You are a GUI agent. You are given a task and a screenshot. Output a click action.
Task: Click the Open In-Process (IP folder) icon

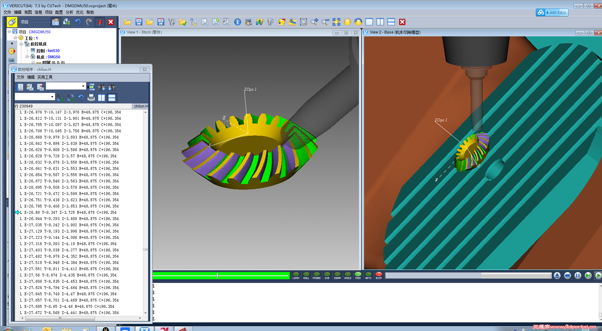click(150, 22)
